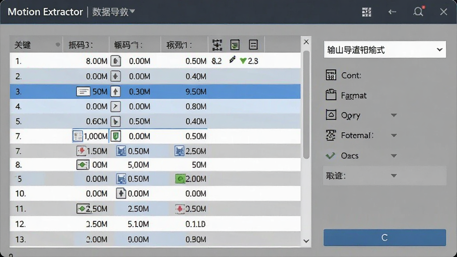Click the green-striped list icon in table header

235,45
